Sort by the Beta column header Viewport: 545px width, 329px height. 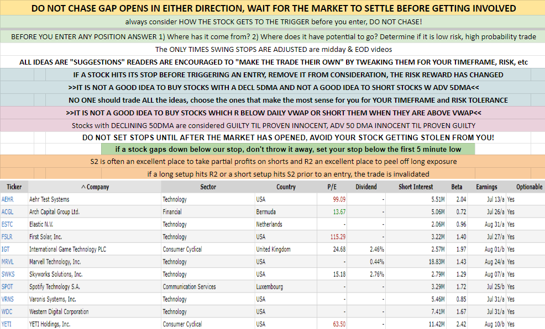pos(457,187)
